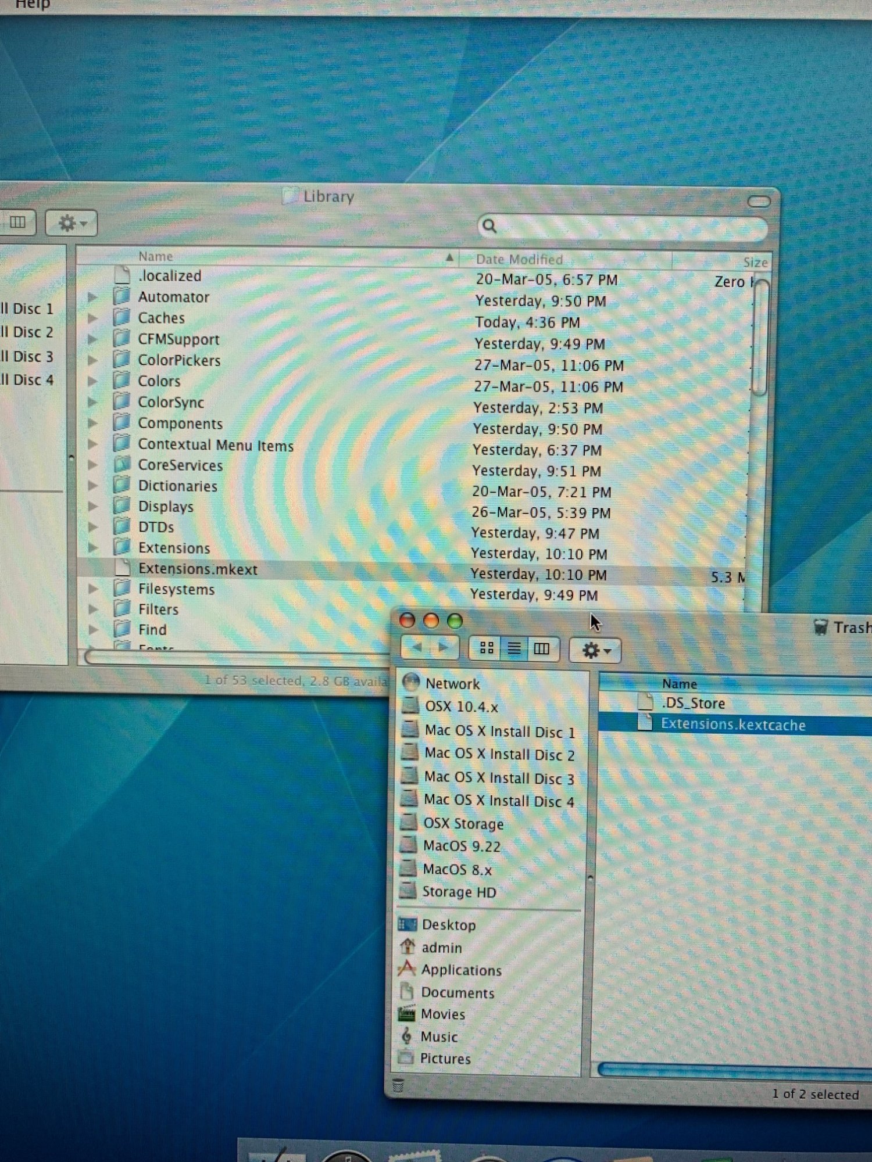Expand the Components folder
The width and height of the screenshot is (872, 1162).
(x=92, y=423)
